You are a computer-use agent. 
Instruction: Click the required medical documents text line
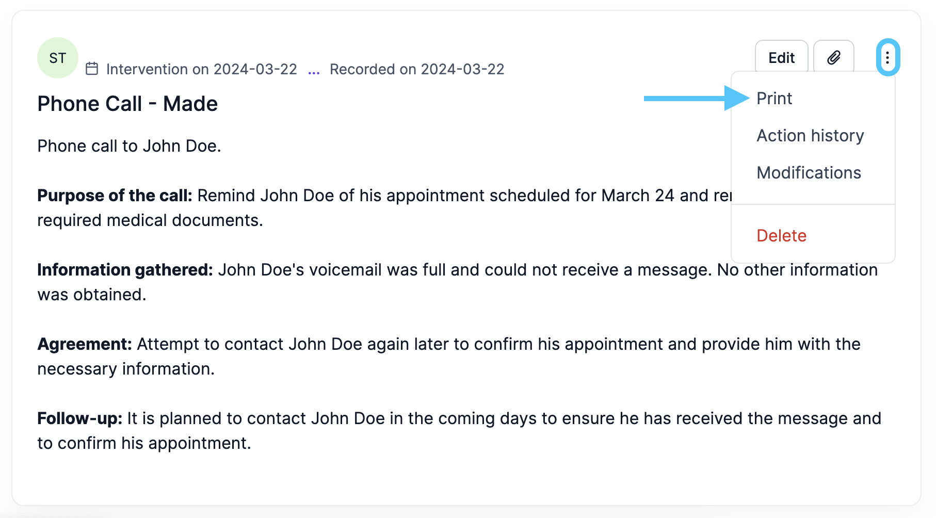click(x=150, y=220)
